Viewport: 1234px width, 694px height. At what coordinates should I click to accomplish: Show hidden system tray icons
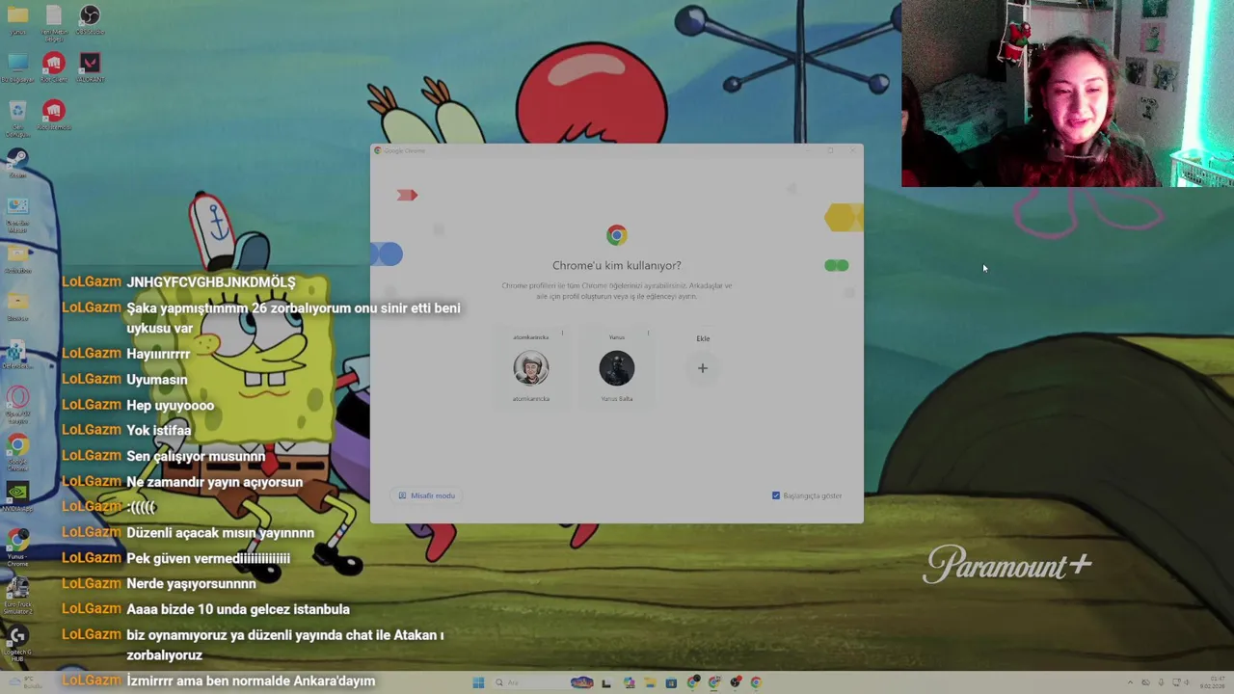(x=1132, y=682)
